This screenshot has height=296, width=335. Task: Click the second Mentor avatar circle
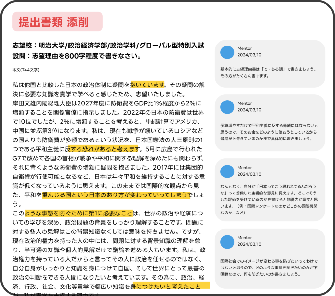coord(227,107)
